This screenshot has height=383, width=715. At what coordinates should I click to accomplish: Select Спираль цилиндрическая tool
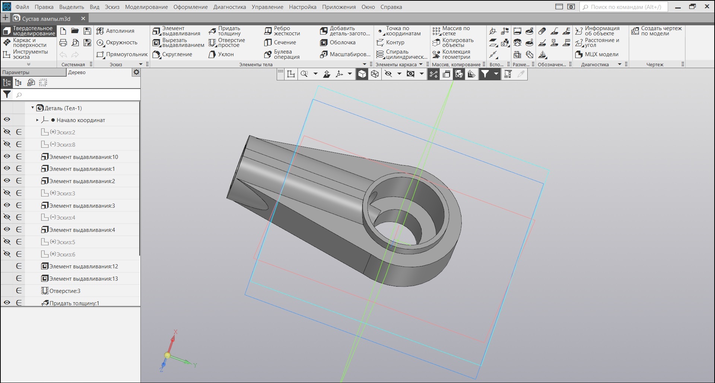(x=402, y=54)
